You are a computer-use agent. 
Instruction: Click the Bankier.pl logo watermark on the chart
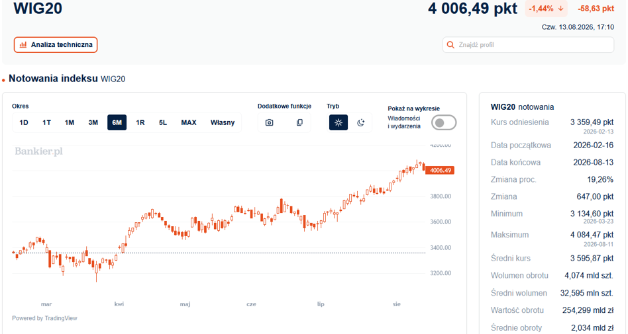[x=39, y=151]
